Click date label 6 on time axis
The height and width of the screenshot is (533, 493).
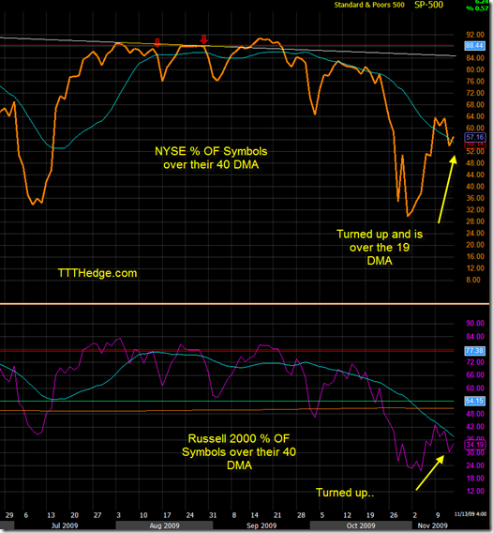tap(26, 515)
